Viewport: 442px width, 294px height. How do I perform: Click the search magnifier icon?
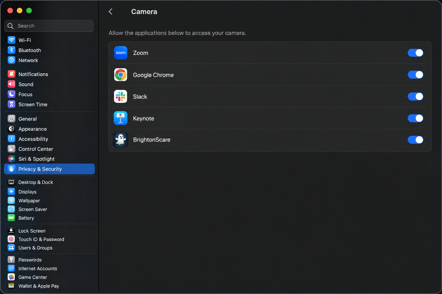[x=11, y=26]
